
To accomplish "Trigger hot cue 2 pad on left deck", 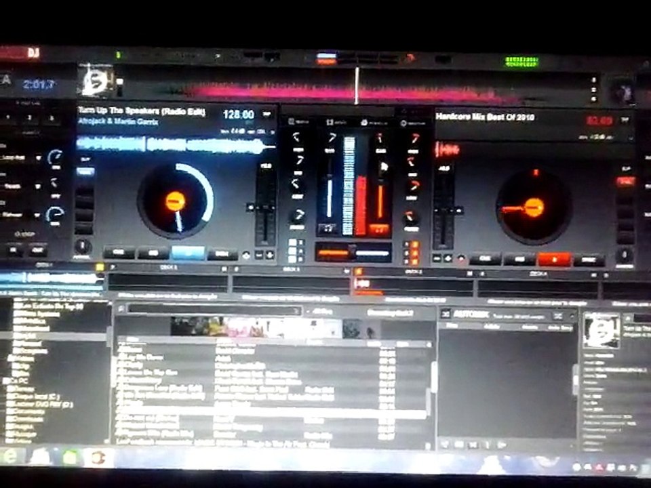I will point(29,118).
